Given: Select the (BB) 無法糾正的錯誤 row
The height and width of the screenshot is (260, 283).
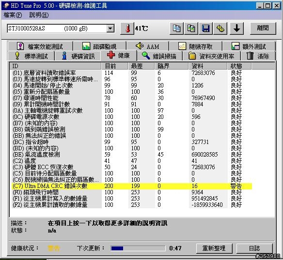Looking at the screenshot, I should pyautogui.click(x=132, y=136).
